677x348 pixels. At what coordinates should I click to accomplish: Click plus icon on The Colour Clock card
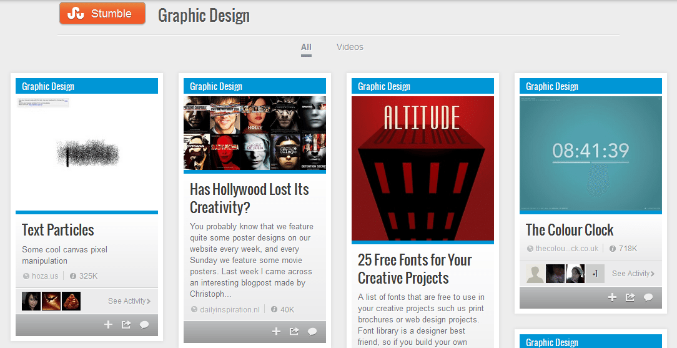(612, 297)
